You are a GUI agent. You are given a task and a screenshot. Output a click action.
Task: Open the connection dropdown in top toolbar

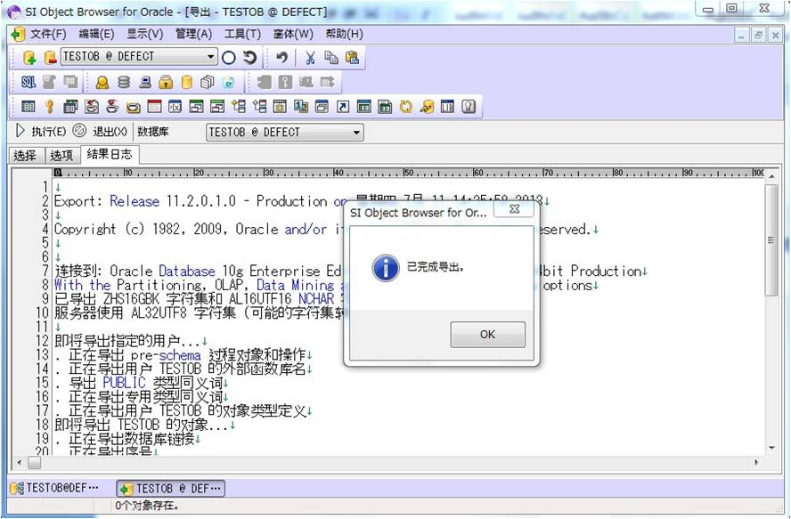tap(210, 56)
